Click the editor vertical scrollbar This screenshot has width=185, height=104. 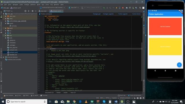[142, 62]
